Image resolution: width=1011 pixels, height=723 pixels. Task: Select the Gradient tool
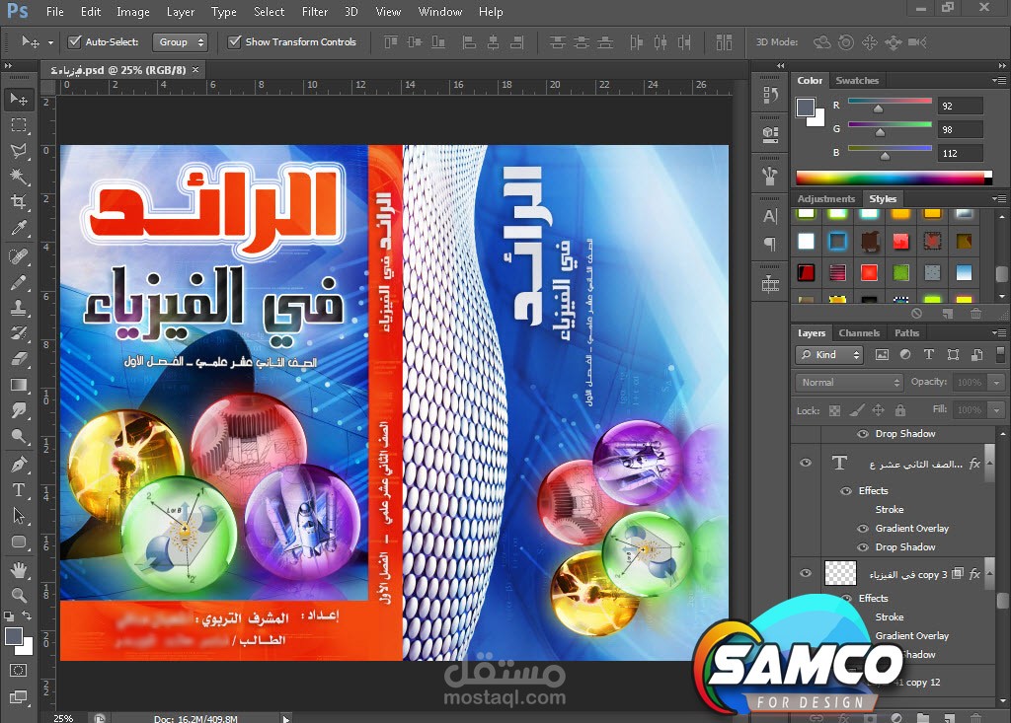pyautogui.click(x=18, y=386)
